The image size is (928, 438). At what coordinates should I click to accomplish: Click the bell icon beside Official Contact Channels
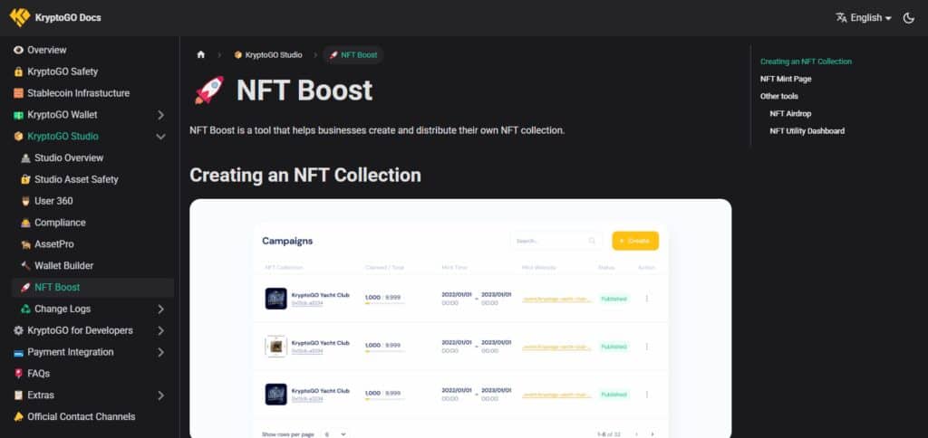point(18,416)
